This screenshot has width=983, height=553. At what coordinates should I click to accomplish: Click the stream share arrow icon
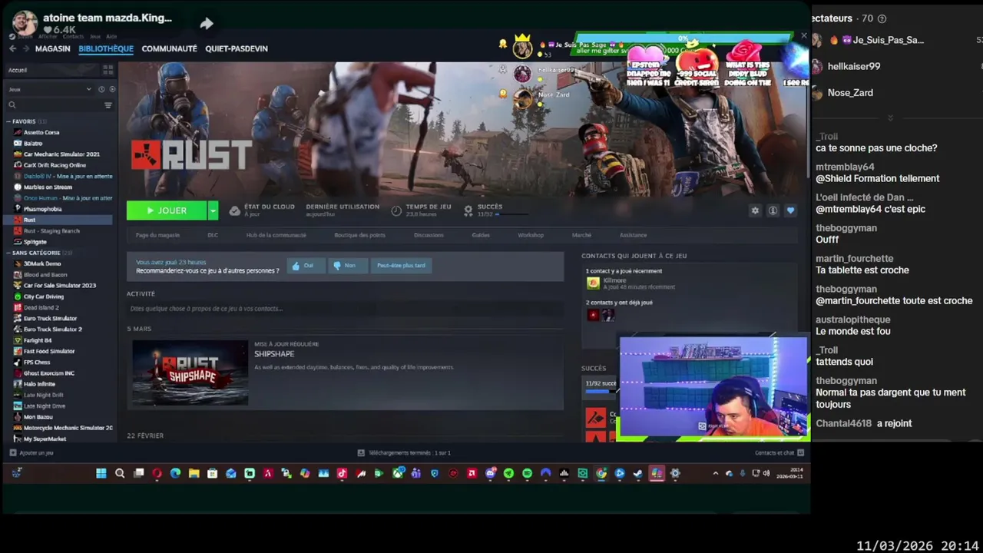tap(207, 24)
